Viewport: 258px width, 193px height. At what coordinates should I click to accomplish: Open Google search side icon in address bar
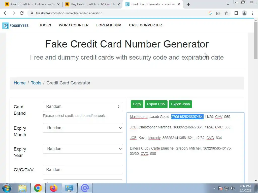point(210,13)
